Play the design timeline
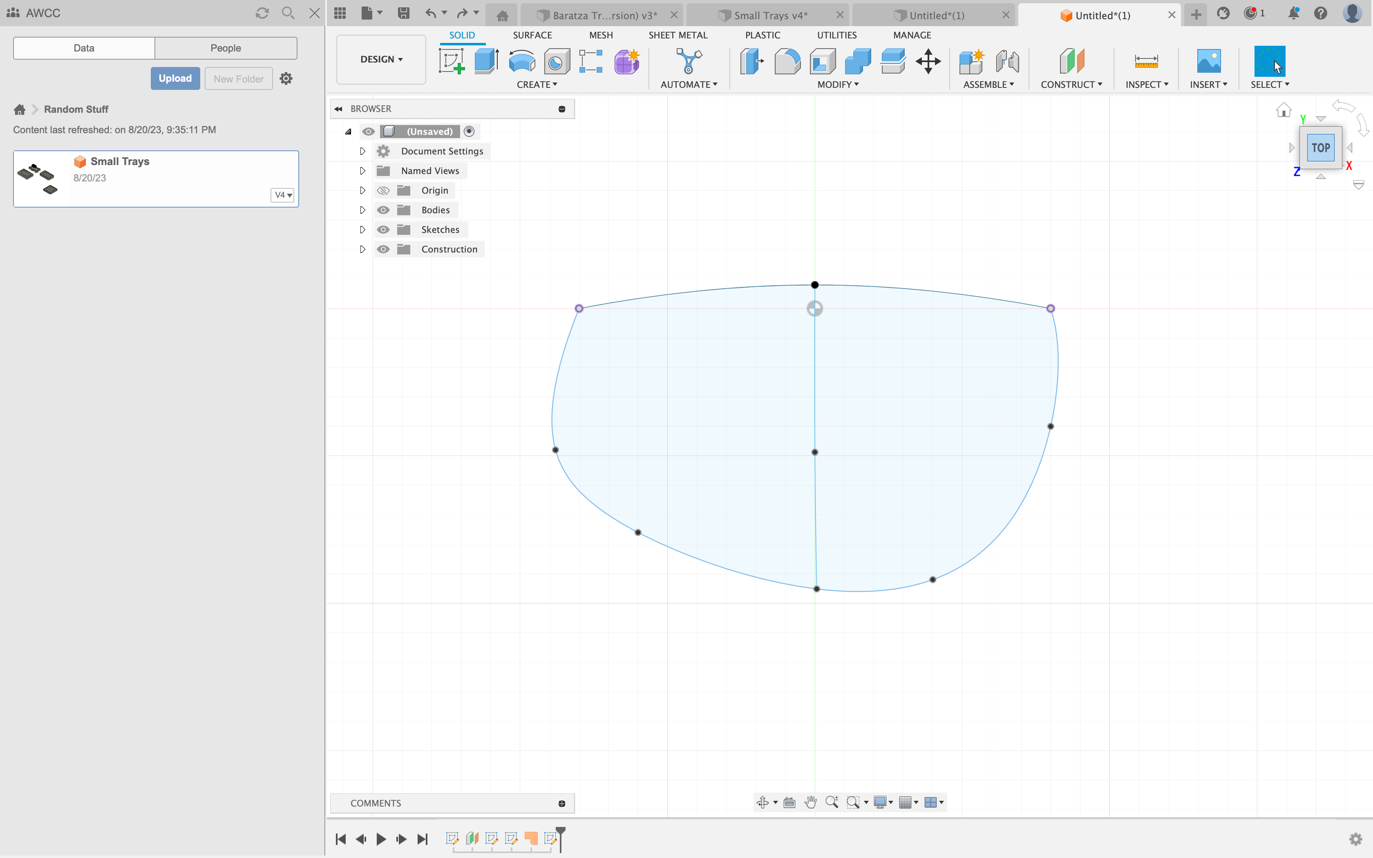 click(381, 839)
